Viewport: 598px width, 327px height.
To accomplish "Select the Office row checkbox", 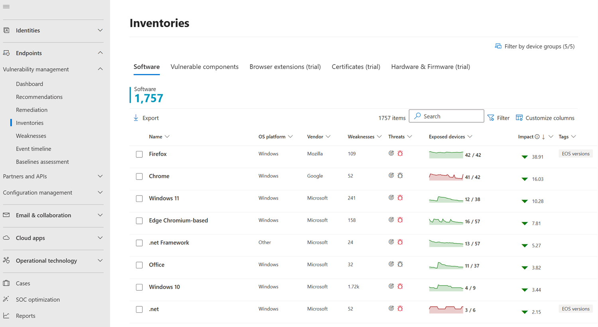I will [x=139, y=265].
